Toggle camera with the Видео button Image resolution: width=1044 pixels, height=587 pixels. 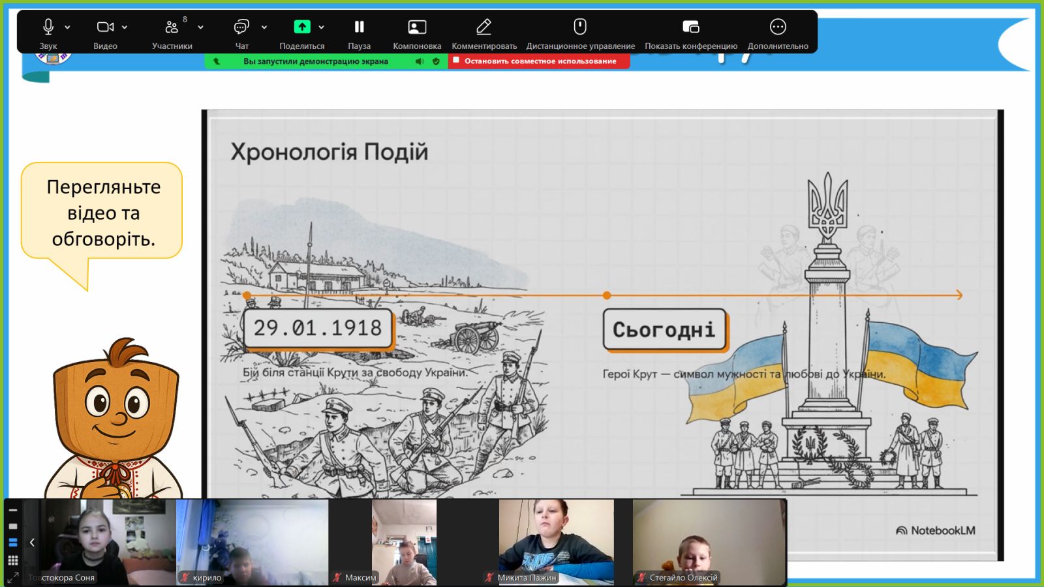[105, 27]
